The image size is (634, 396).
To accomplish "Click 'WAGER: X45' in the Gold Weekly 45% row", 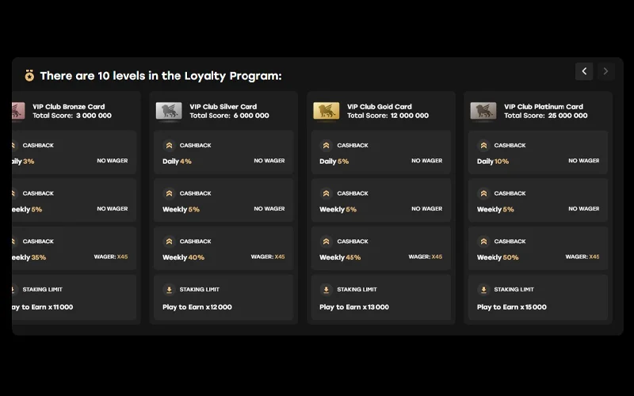I will click(426, 257).
